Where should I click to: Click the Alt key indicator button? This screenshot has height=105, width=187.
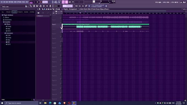[x=83, y=6]
